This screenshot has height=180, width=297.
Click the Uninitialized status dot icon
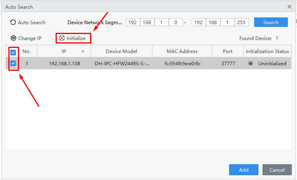point(251,63)
